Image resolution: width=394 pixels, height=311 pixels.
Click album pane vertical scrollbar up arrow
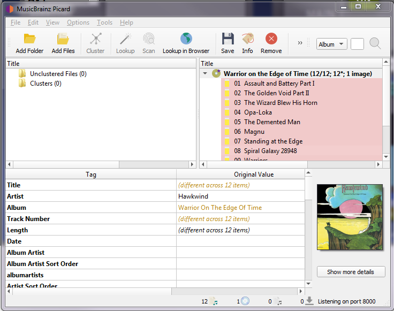(386, 62)
